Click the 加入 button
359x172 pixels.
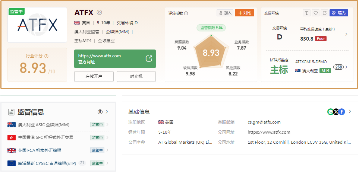coord(225,13)
